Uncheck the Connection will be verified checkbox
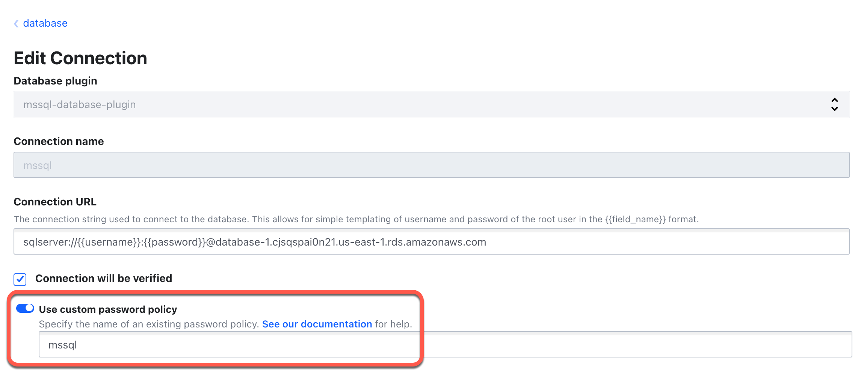 click(x=20, y=279)
